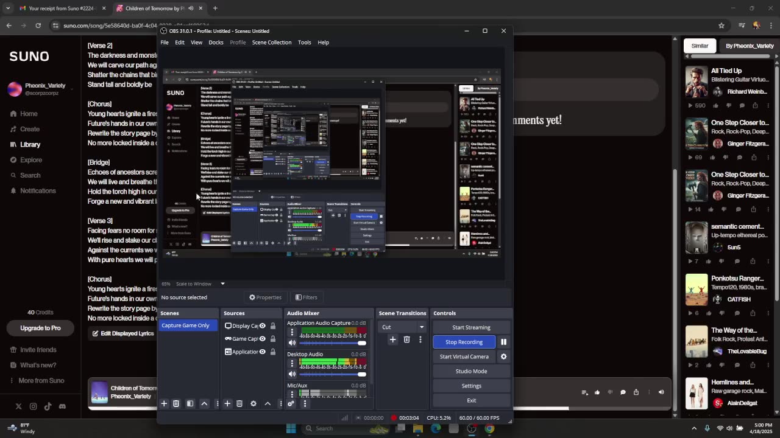
Task: Open Audio Mixer dock options menu
Action: (305, 403)
